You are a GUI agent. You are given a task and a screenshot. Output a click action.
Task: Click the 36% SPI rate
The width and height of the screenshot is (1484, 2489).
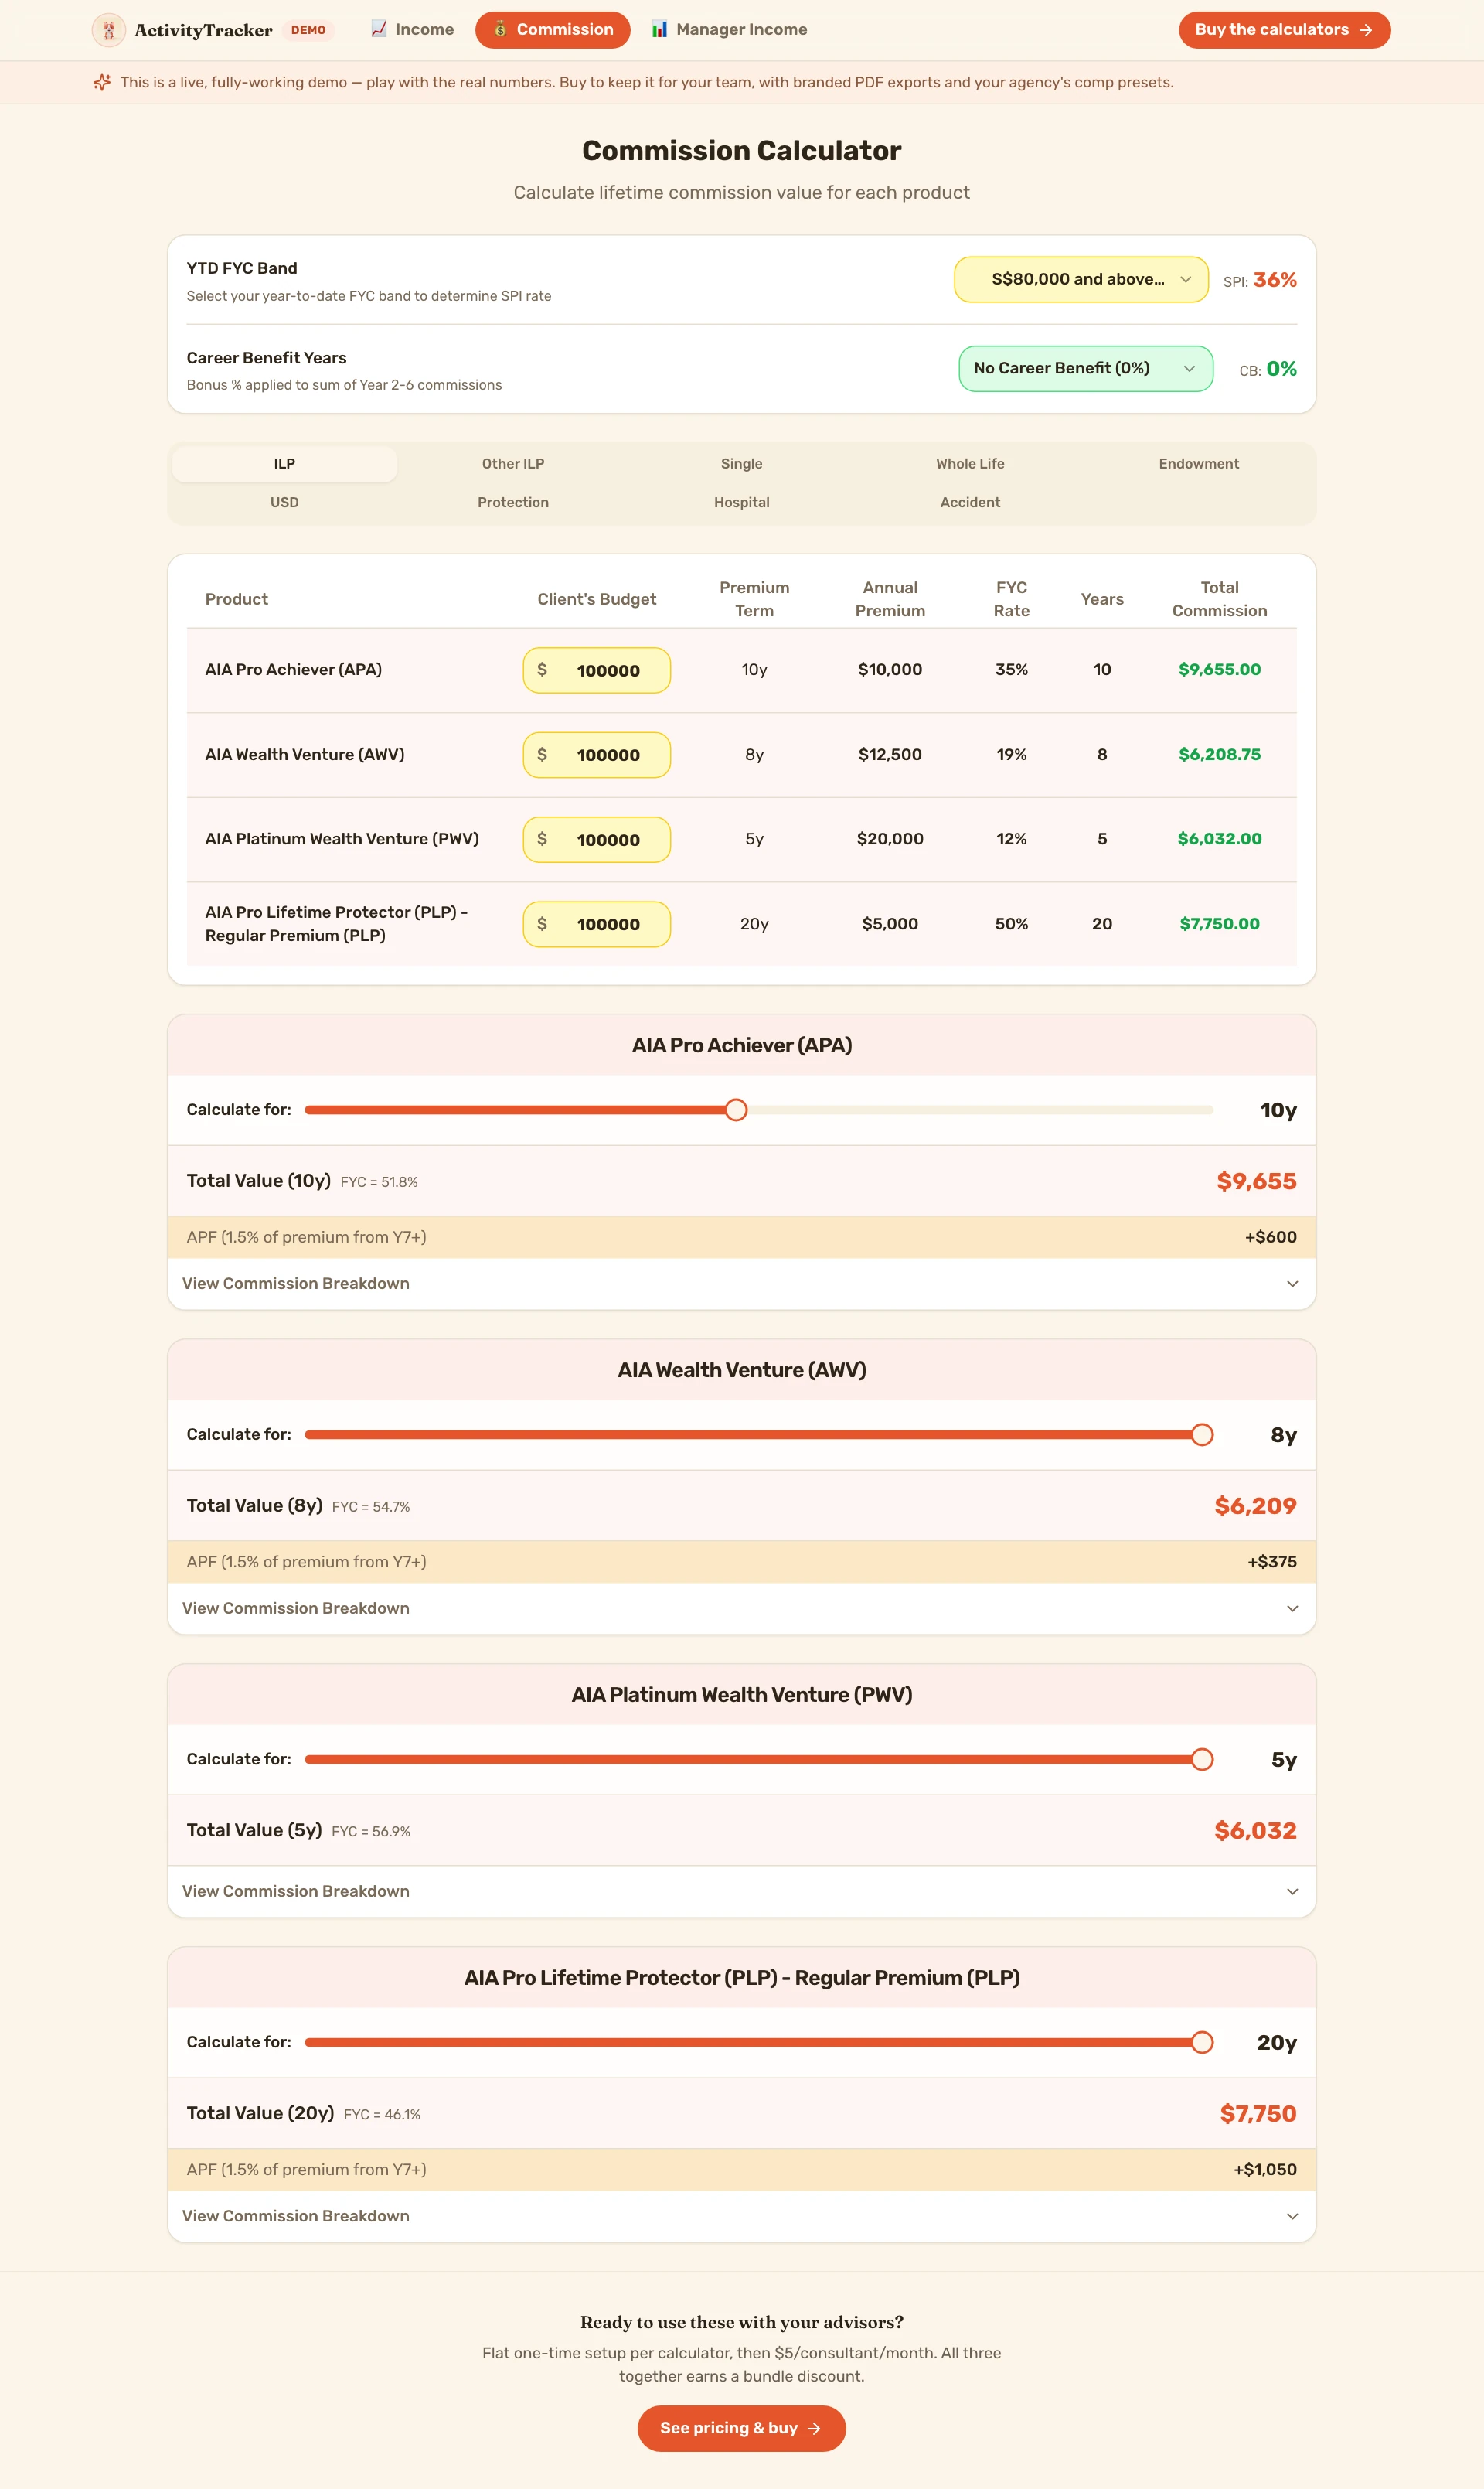point(1275,280)
